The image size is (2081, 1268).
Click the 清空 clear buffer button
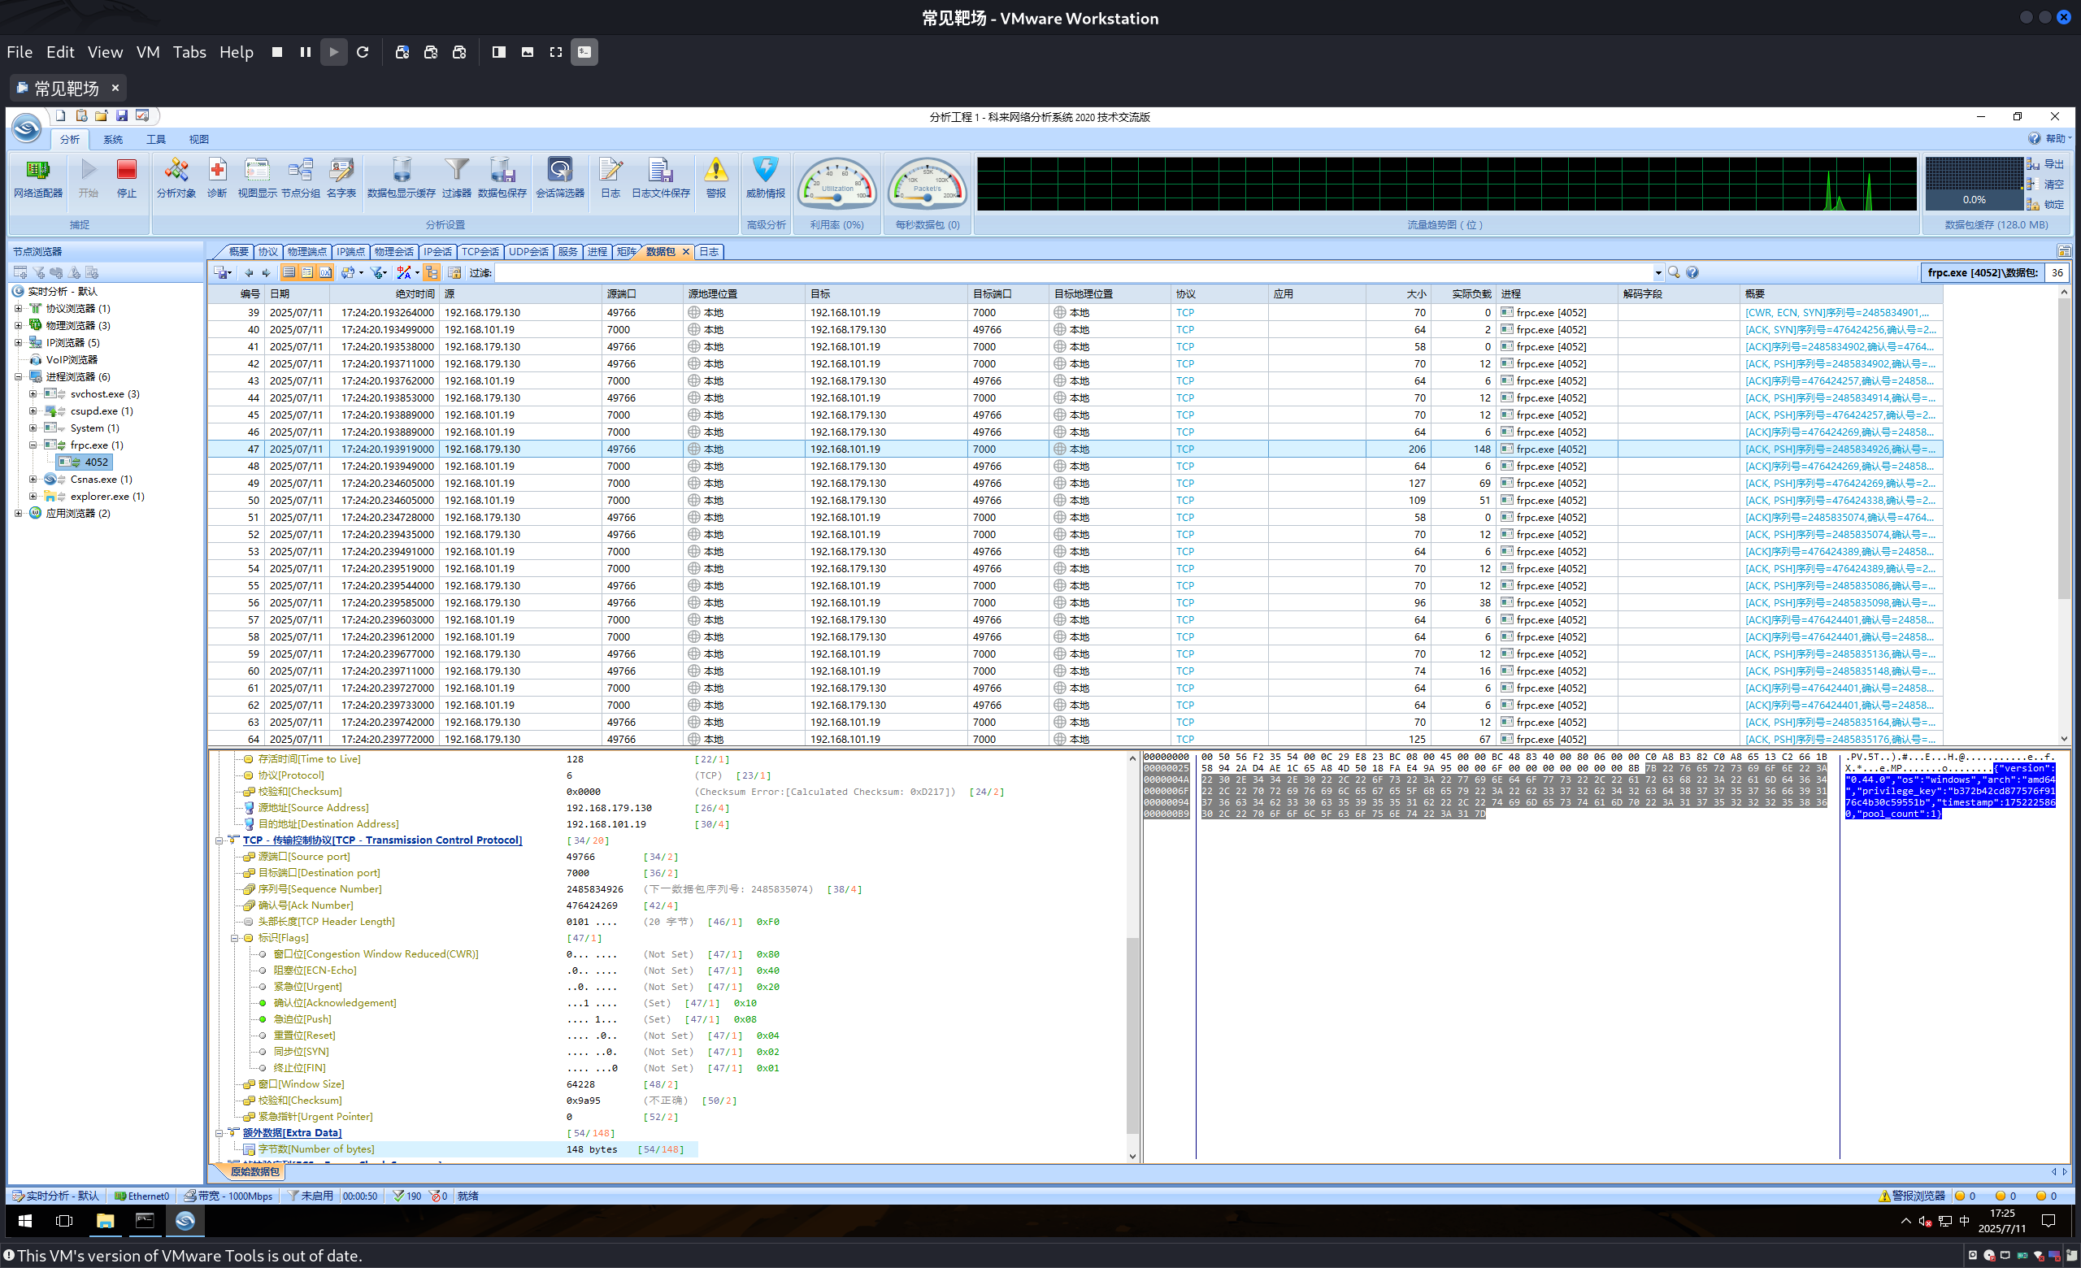[2045, 184]
